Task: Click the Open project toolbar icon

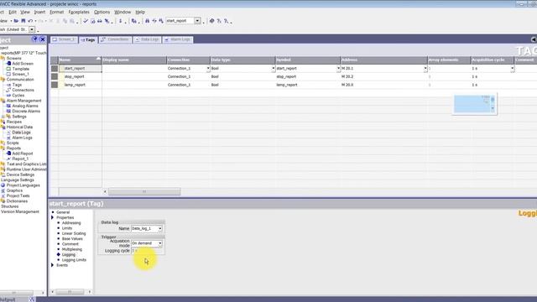Action: coord(16,21)
